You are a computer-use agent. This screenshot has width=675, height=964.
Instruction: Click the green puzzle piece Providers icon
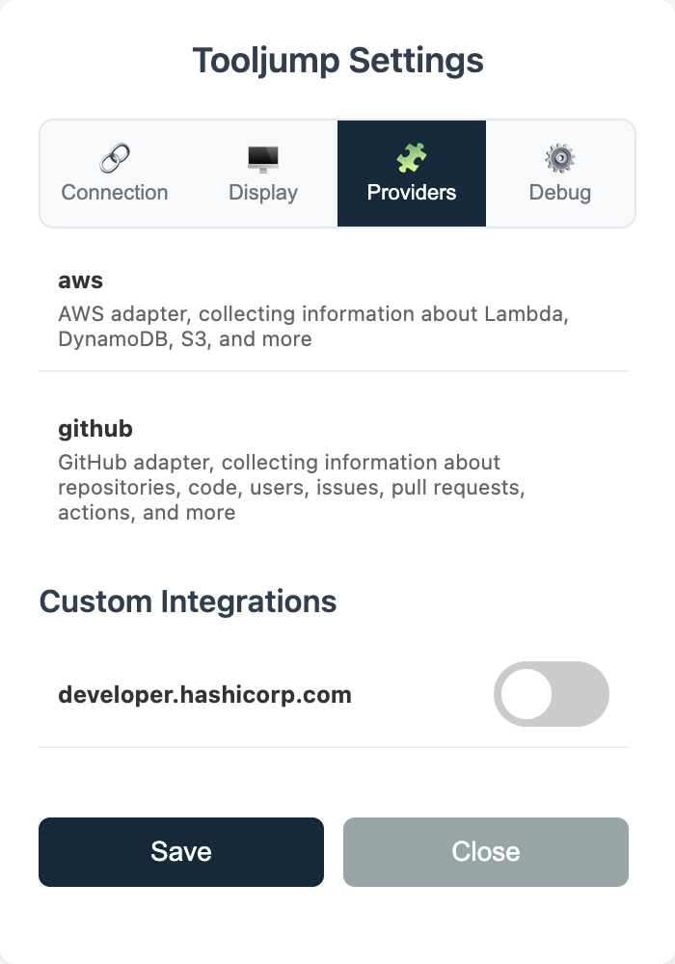412,157
